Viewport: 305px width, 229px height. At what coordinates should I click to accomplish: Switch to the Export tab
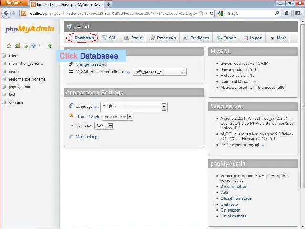(226, 38)
